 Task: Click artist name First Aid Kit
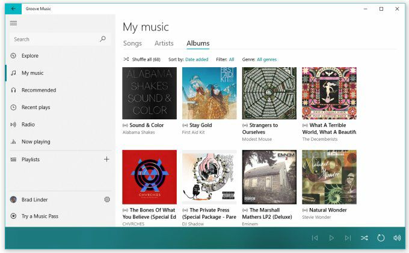tap(193, 132)
